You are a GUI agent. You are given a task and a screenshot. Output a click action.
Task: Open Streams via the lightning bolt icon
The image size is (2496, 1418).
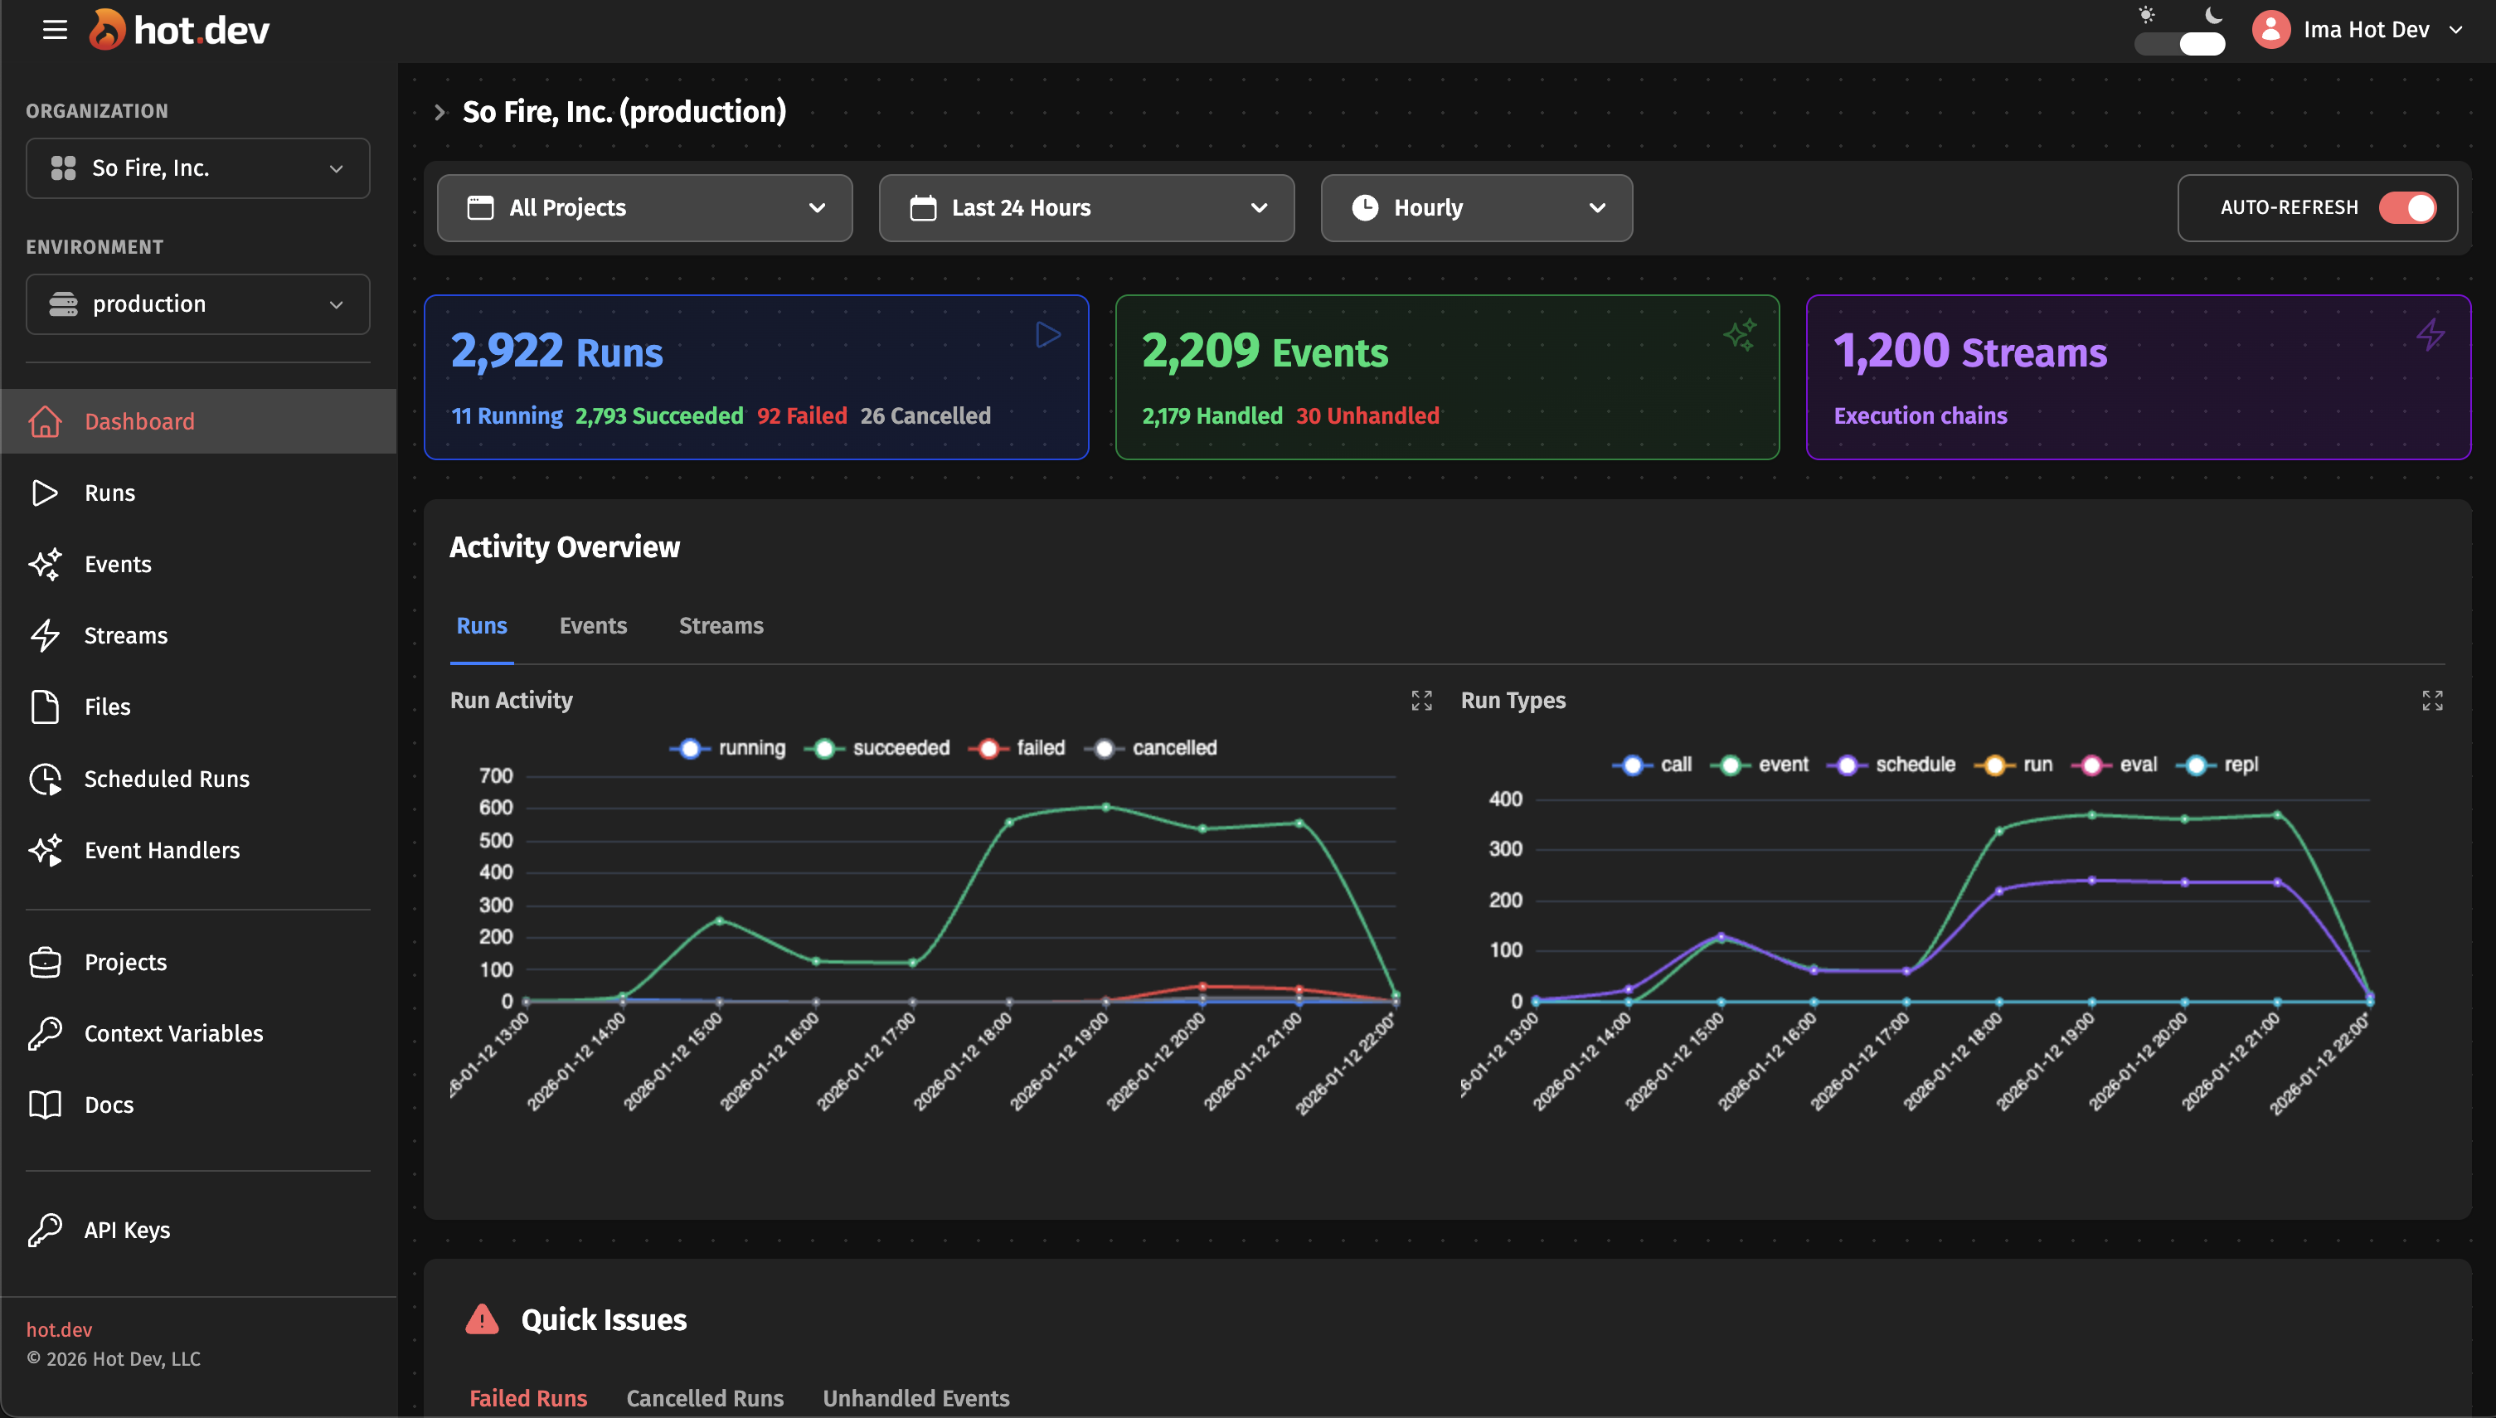(45, 635)
